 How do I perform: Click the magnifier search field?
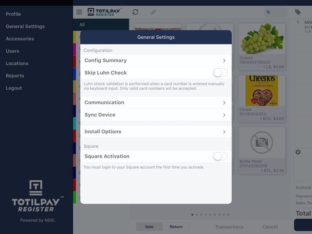pos(275,12)
